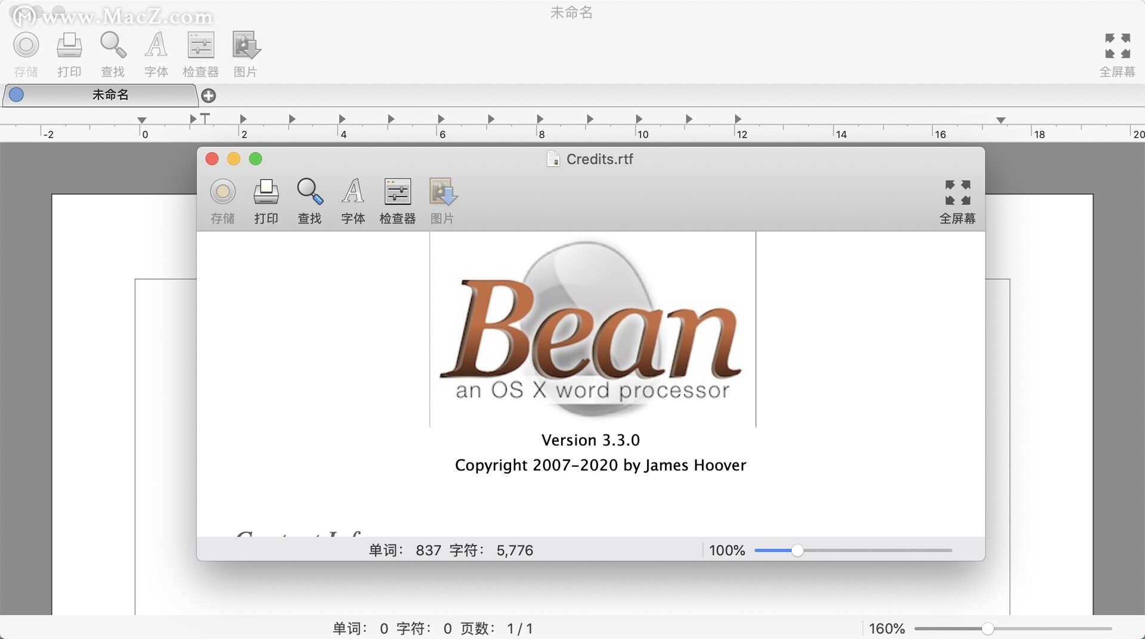Click the Copyright 2007-2020 by James Hoover line
Image resolution: width=1145 pixels, height=639 pixels.
tap(601, 465)
